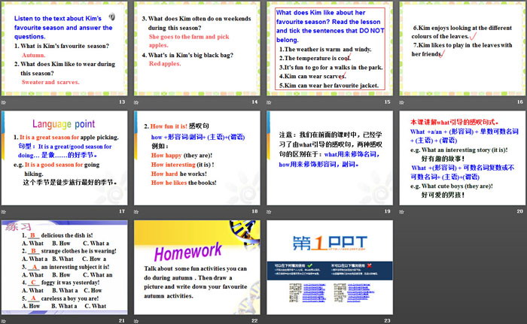Click slide number label 17
Viewport: 527px width, 324px height.
(122, 211)
